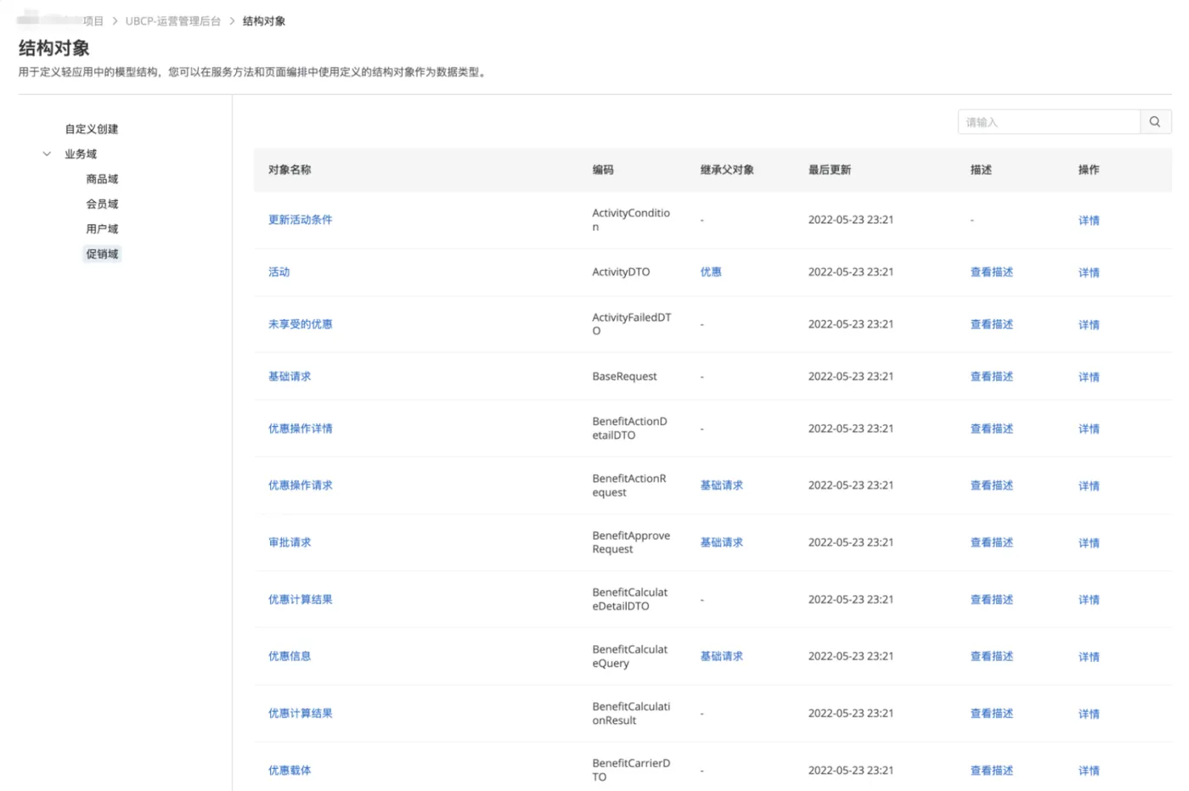The width and height of the screenshot is (1189, 791).
Task: Open 详情 for BaseRequest row
Action: tap(1089, 377)
